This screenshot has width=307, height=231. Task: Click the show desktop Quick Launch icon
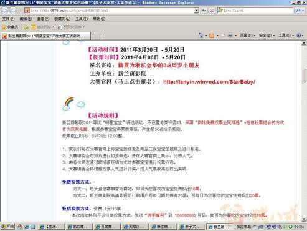(x=33, y=227)
